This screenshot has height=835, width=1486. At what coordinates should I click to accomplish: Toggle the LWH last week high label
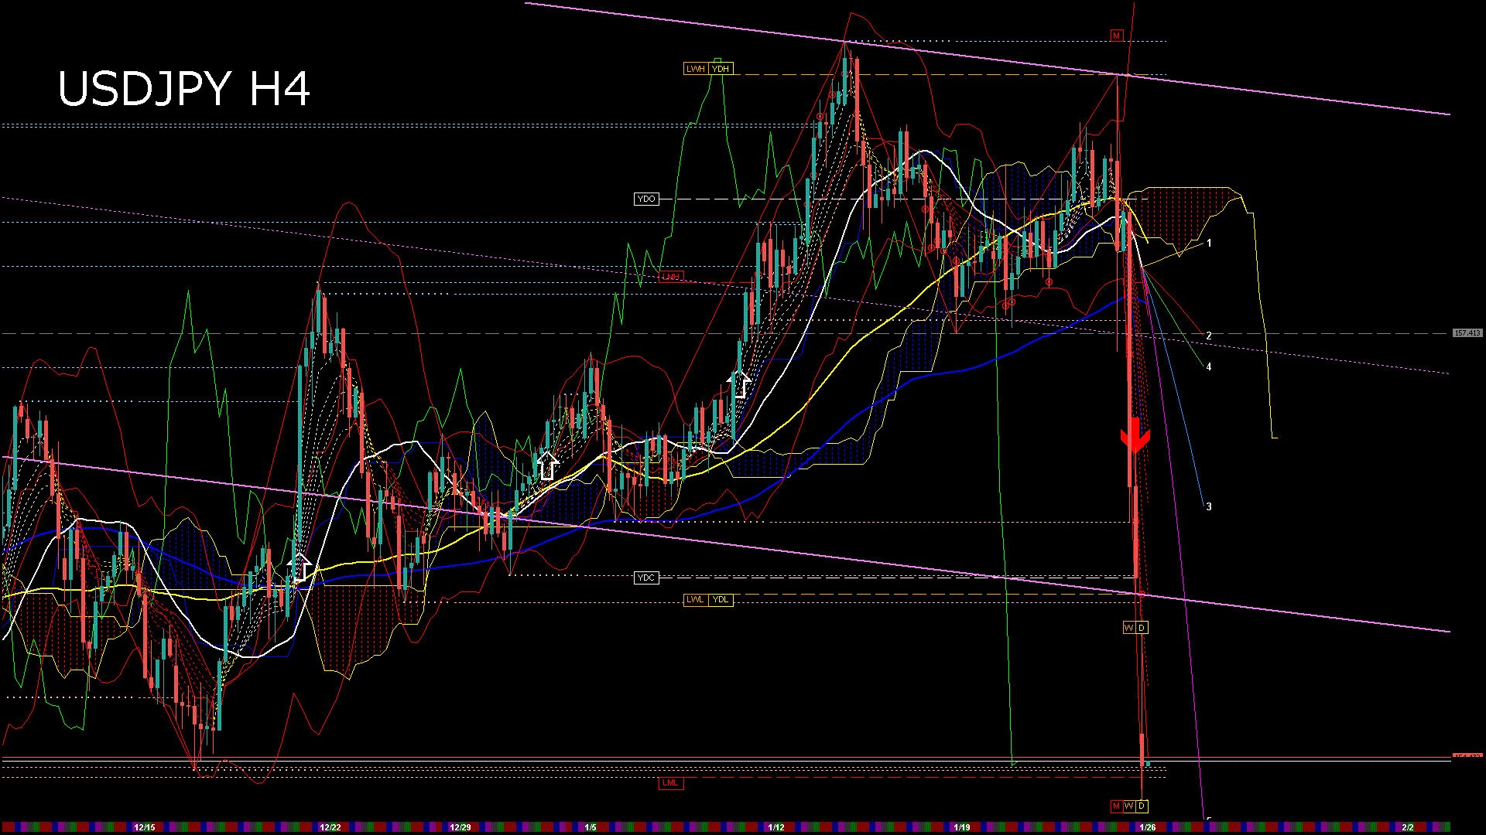[696, 68]
